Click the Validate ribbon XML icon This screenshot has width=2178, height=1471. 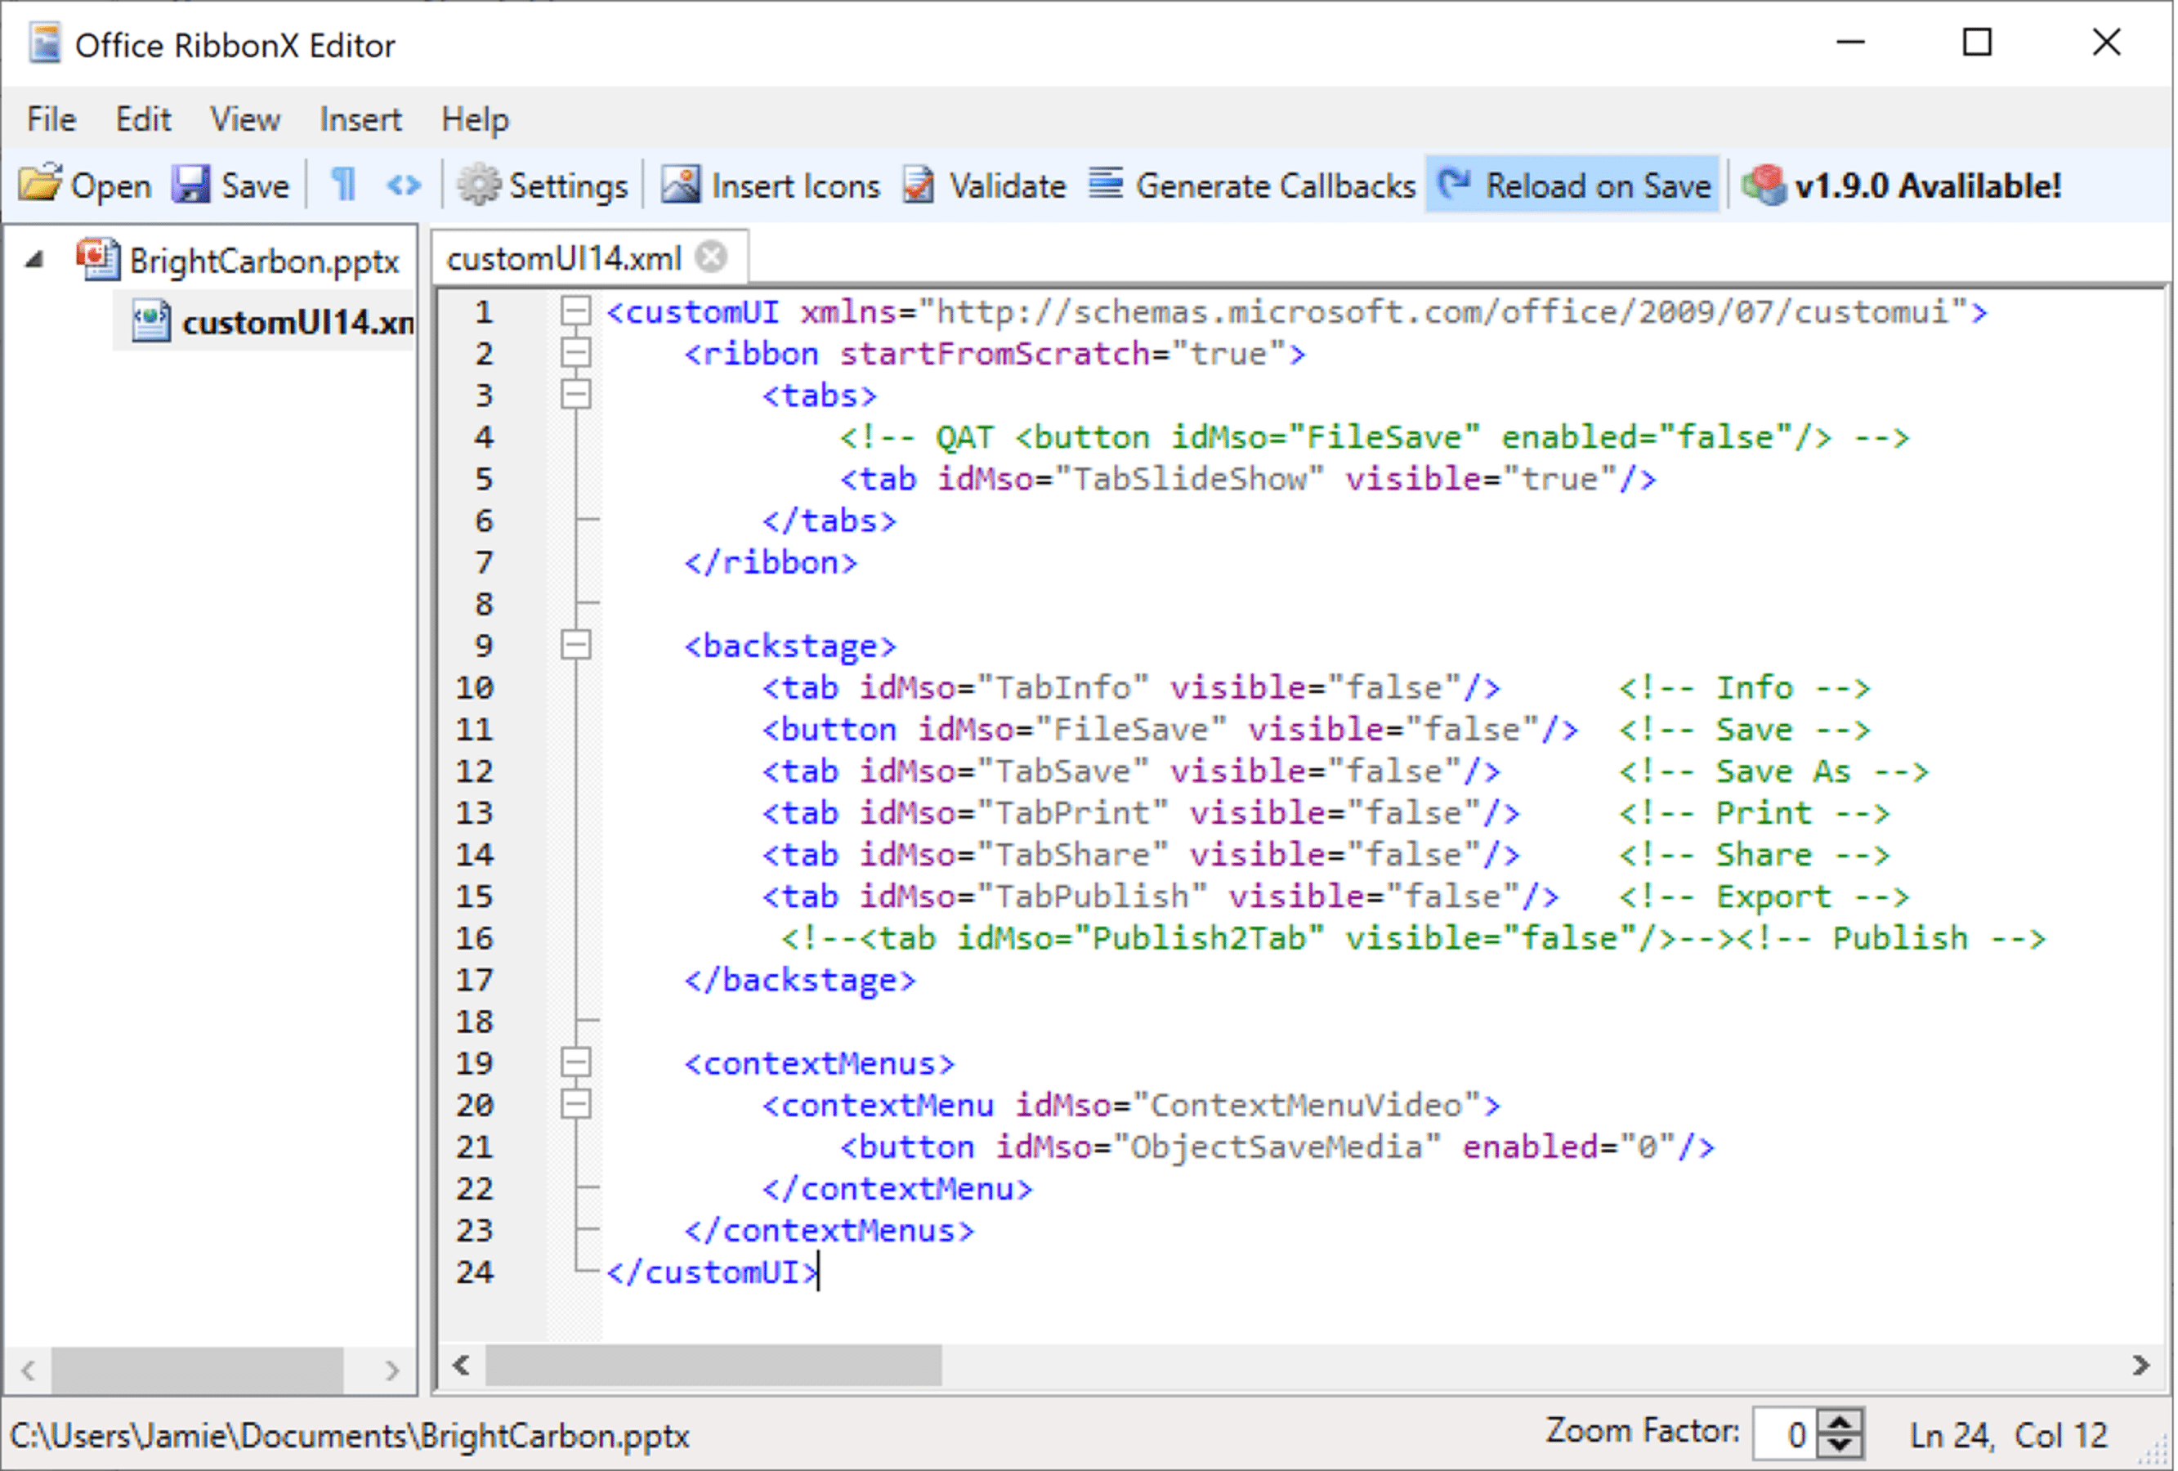985,184
